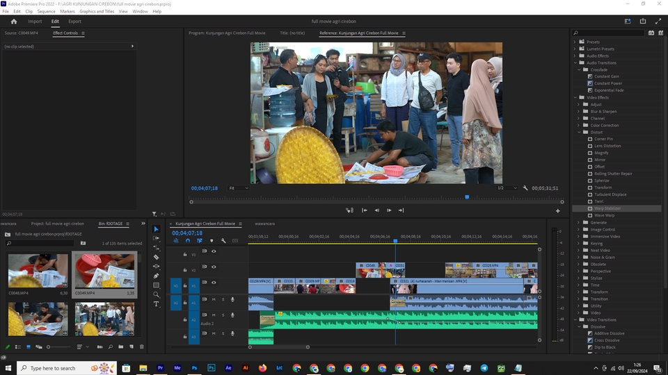Viewport: 668px width, 375px height.
Task: Select the Slip tool
Action: 157,267
